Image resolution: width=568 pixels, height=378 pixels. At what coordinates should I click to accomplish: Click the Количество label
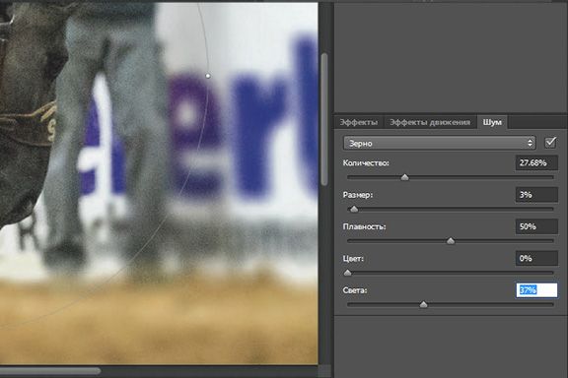pos(366,162)
